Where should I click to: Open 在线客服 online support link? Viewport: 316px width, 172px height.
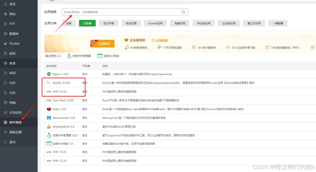click(x=160, y=40)
